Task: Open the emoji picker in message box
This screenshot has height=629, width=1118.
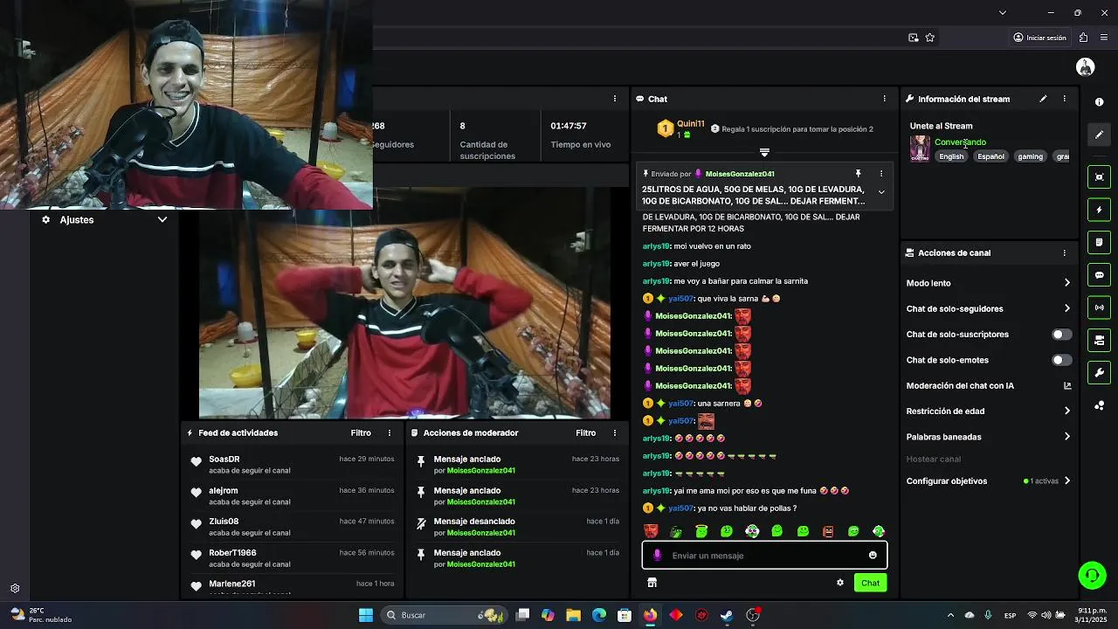Action: (873, 556)
